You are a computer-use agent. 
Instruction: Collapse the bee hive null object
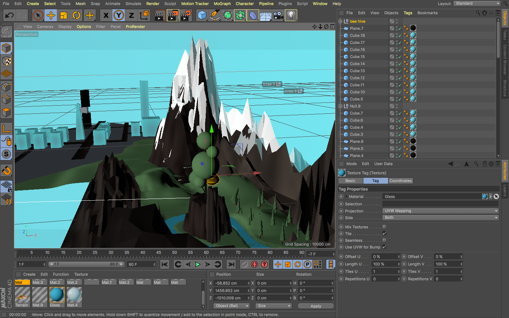[340, 21]
